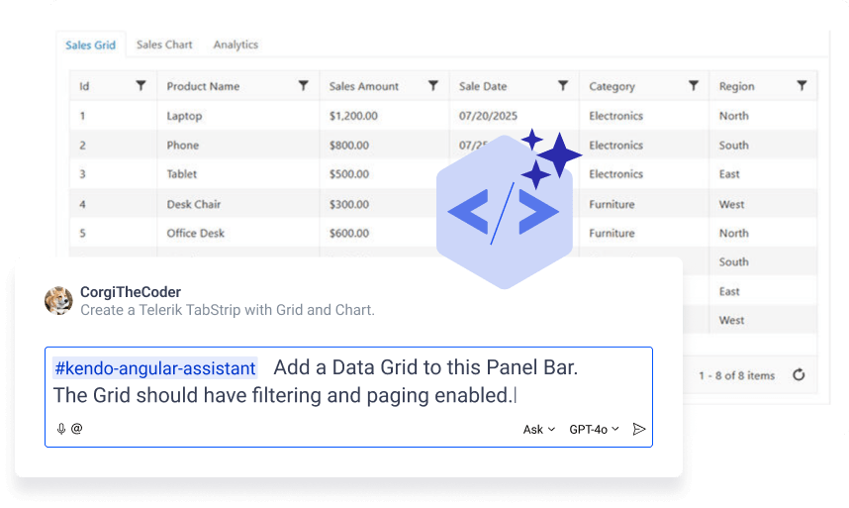Click the microphone icon in chat input
This screenshot has height=508, width=849.
click(61, 429)
